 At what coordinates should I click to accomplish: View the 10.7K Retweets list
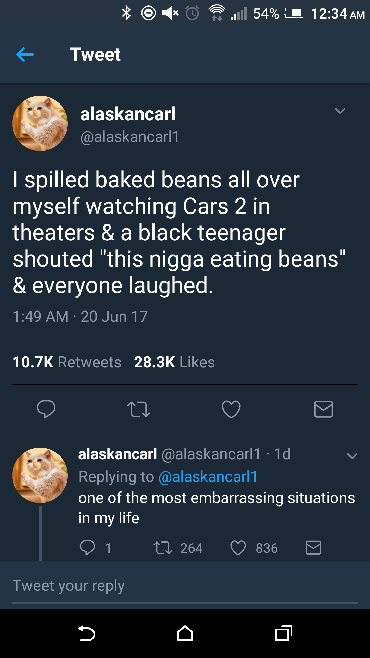tap(67, 362)
